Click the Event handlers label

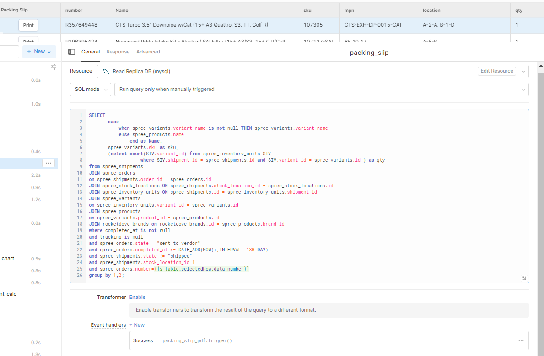pyautogui.click(x=108, y=325)
